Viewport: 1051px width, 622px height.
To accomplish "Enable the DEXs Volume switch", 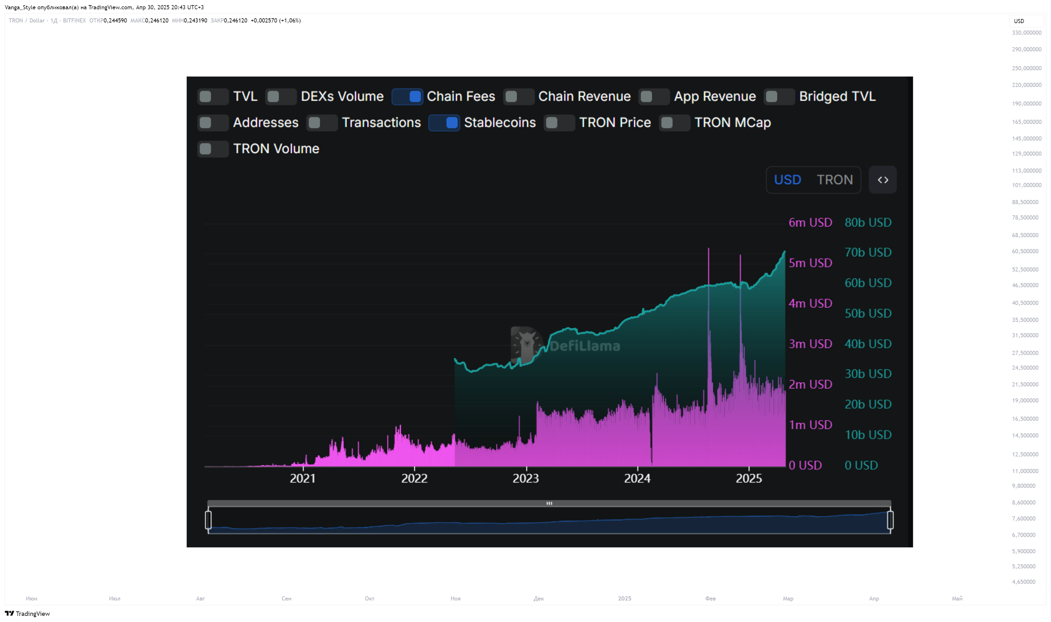I will [x=281, y=97].
